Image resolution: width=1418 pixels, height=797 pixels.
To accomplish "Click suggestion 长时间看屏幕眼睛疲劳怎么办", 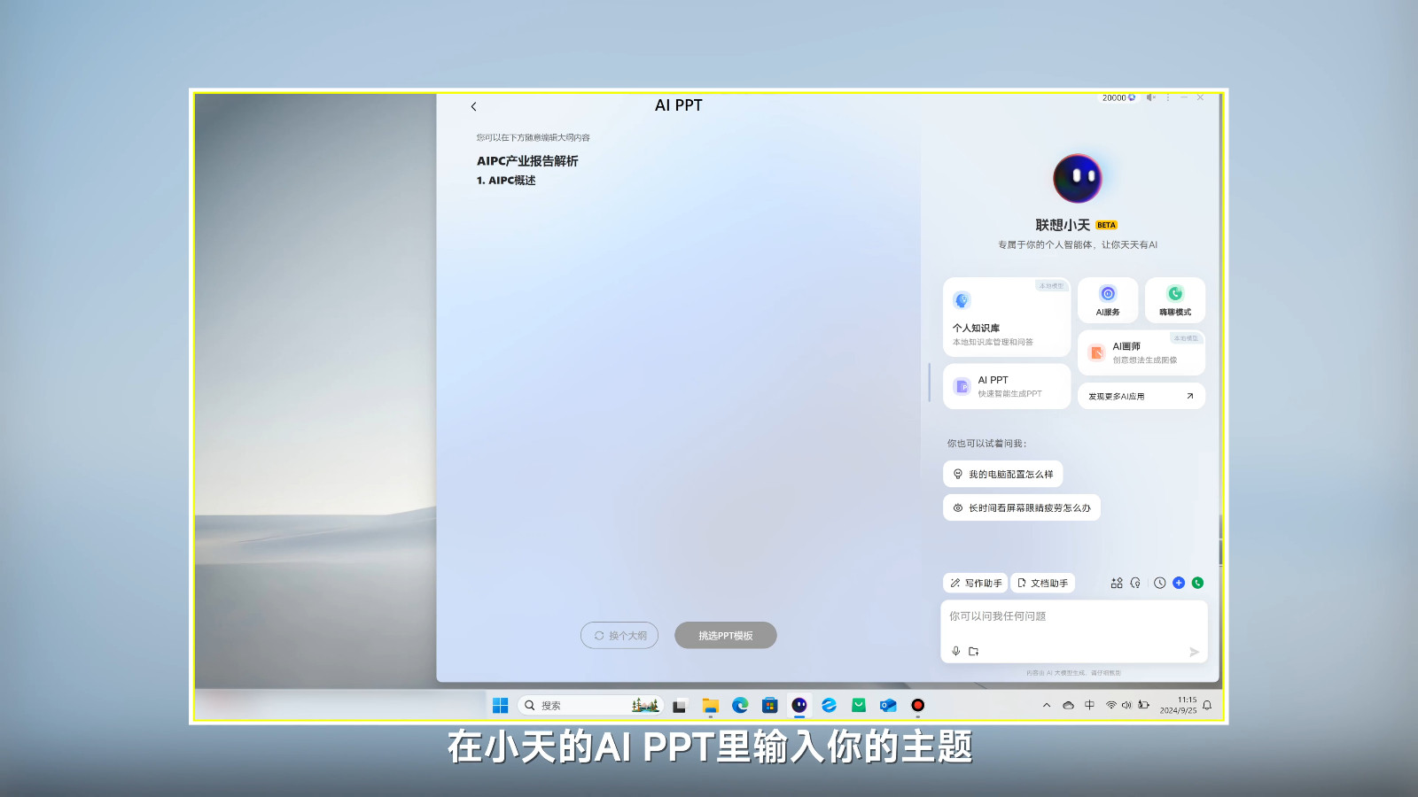I will [x=1022, y=507].
